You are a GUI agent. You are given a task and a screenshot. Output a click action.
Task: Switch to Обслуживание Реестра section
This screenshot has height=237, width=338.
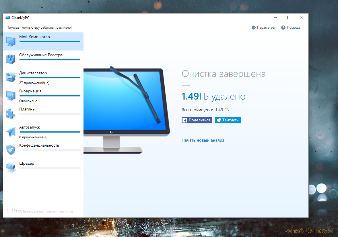pos(41,55)
